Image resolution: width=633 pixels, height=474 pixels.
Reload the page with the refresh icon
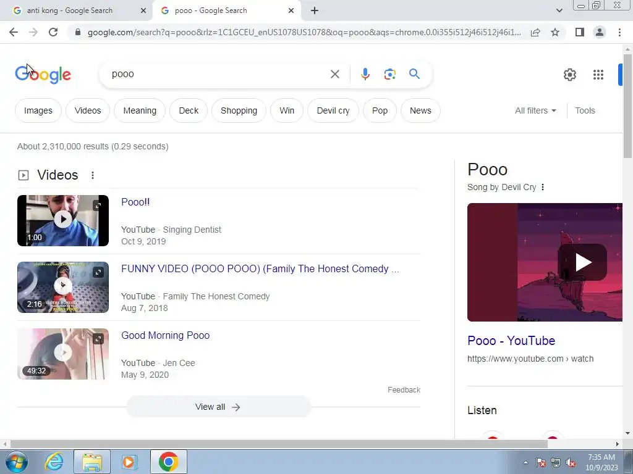click(53, 32)
